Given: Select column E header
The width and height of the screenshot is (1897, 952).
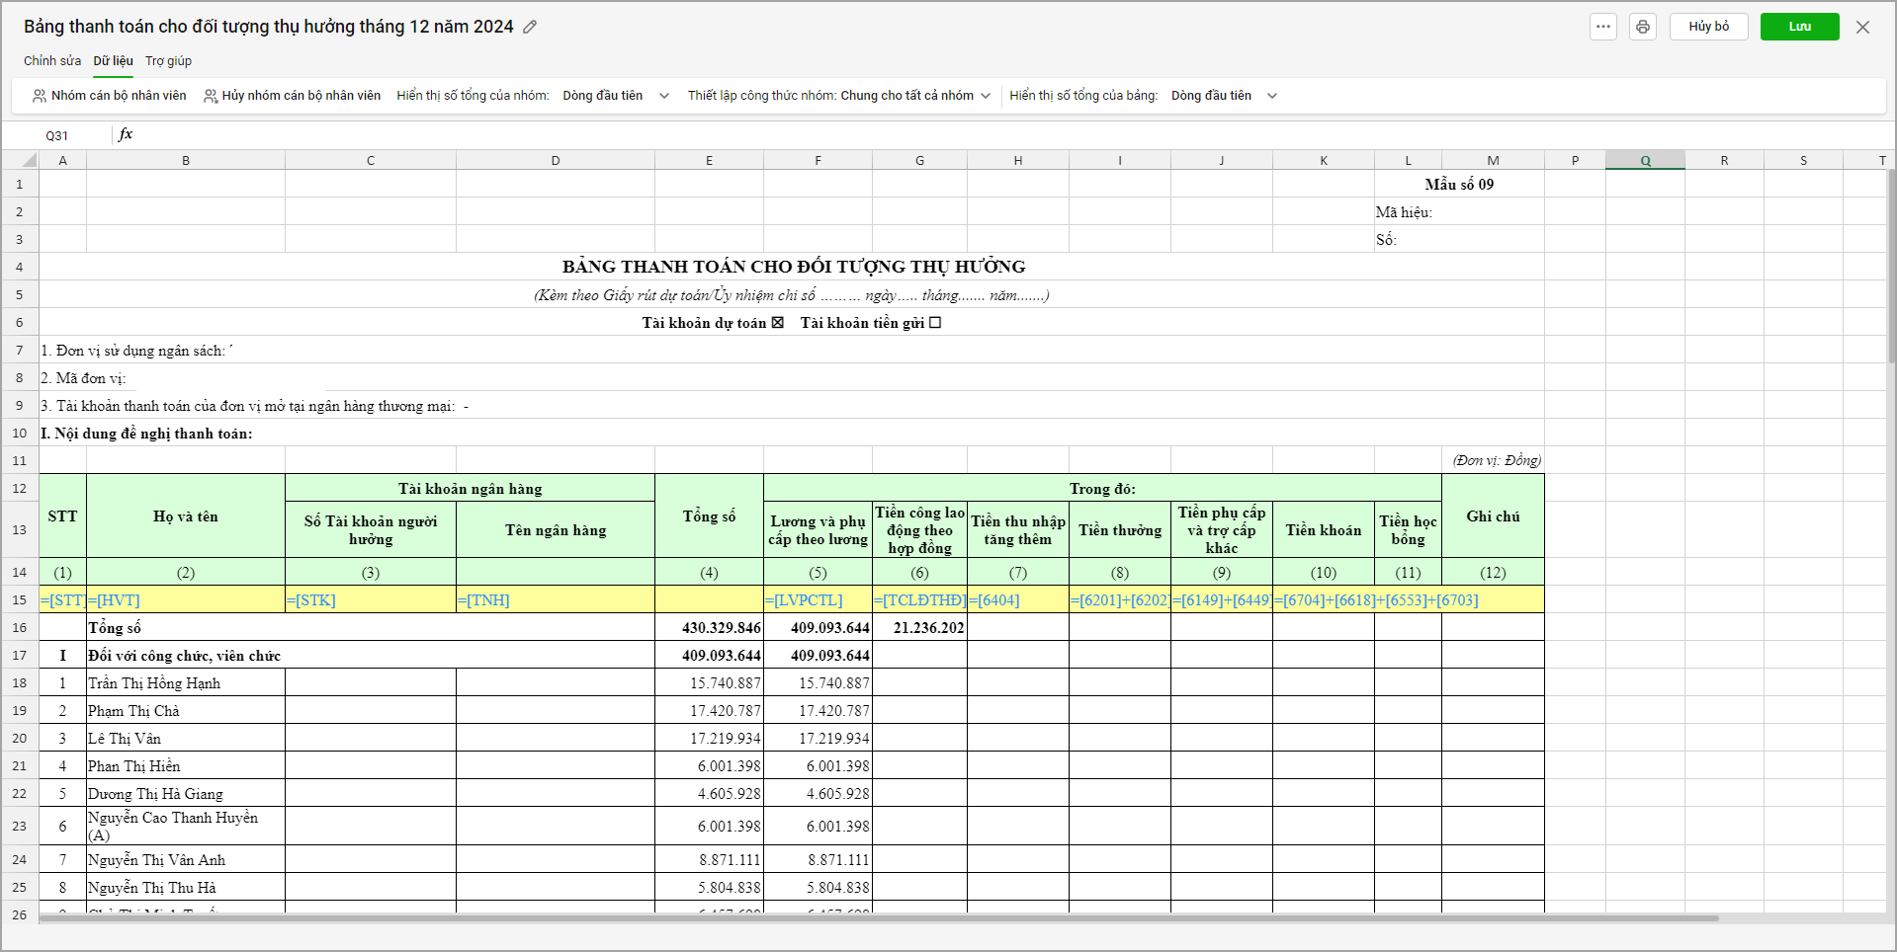Looking at the screenshot, I should tap(709, 160).
